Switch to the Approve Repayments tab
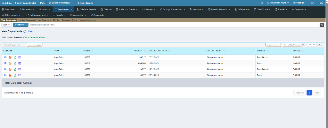The width and height of the screenshot is (328, 128). tap(88, 20)
